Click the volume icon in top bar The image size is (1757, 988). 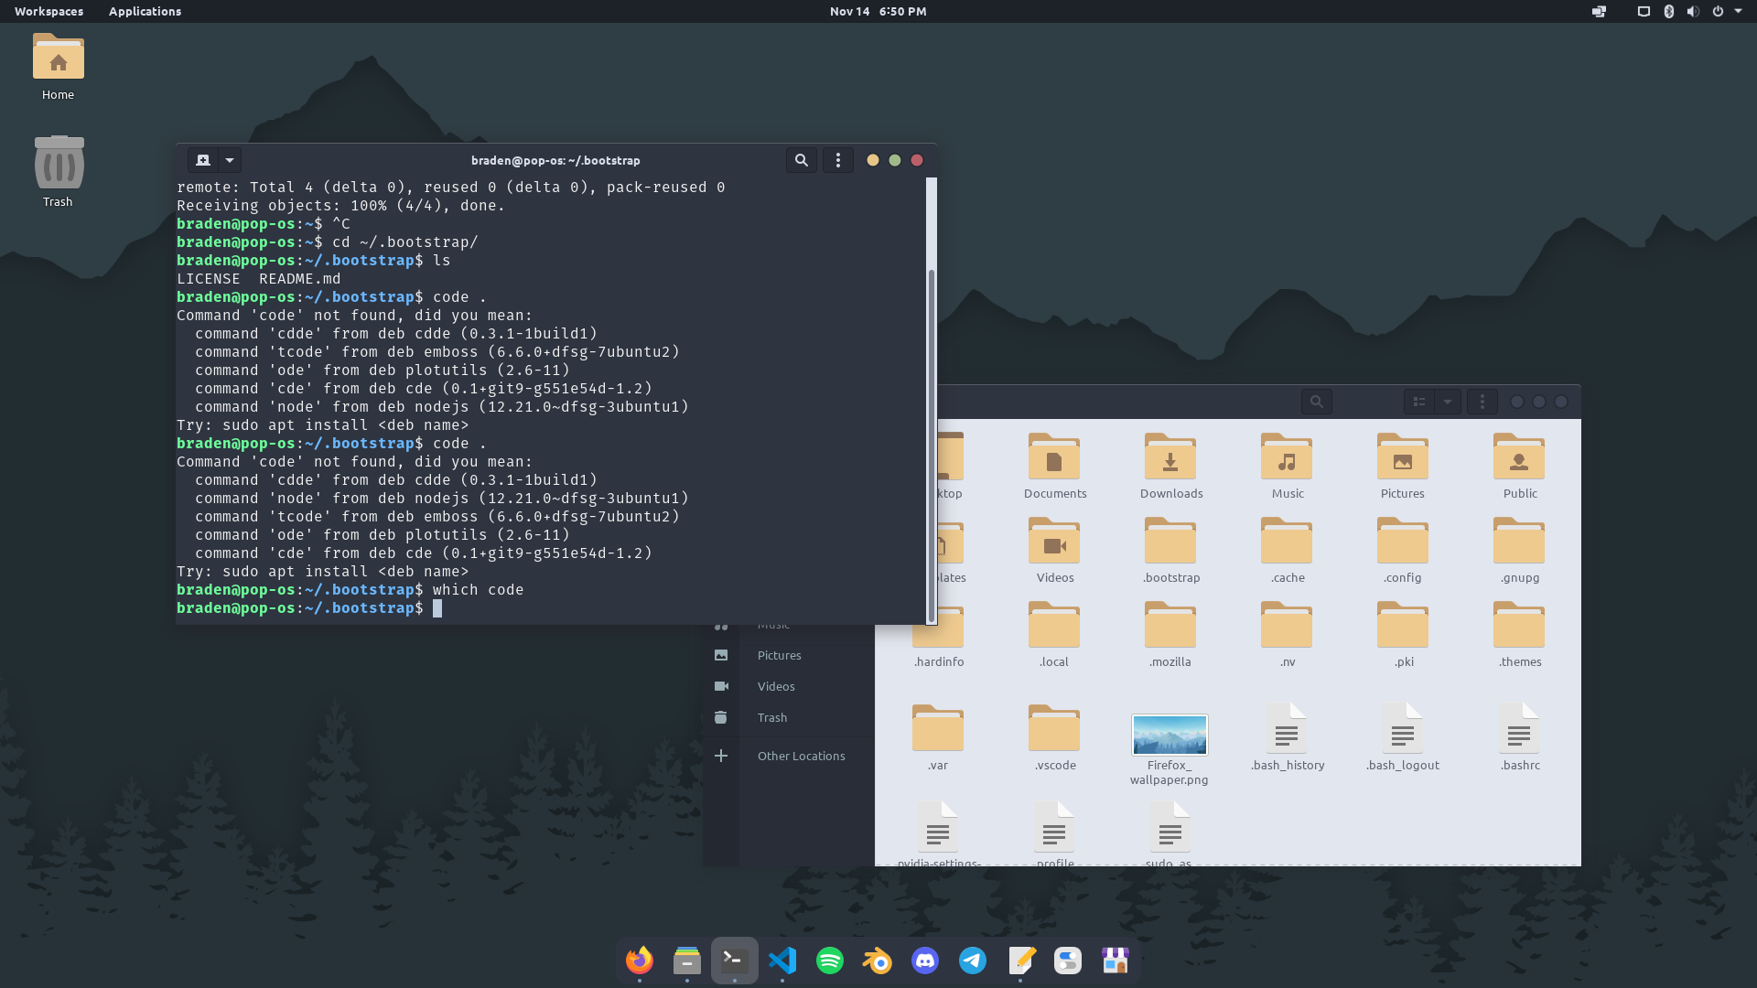1693,11
